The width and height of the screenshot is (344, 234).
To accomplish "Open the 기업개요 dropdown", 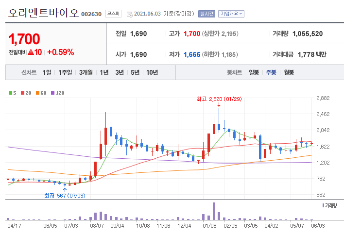I will coord(231,14).
